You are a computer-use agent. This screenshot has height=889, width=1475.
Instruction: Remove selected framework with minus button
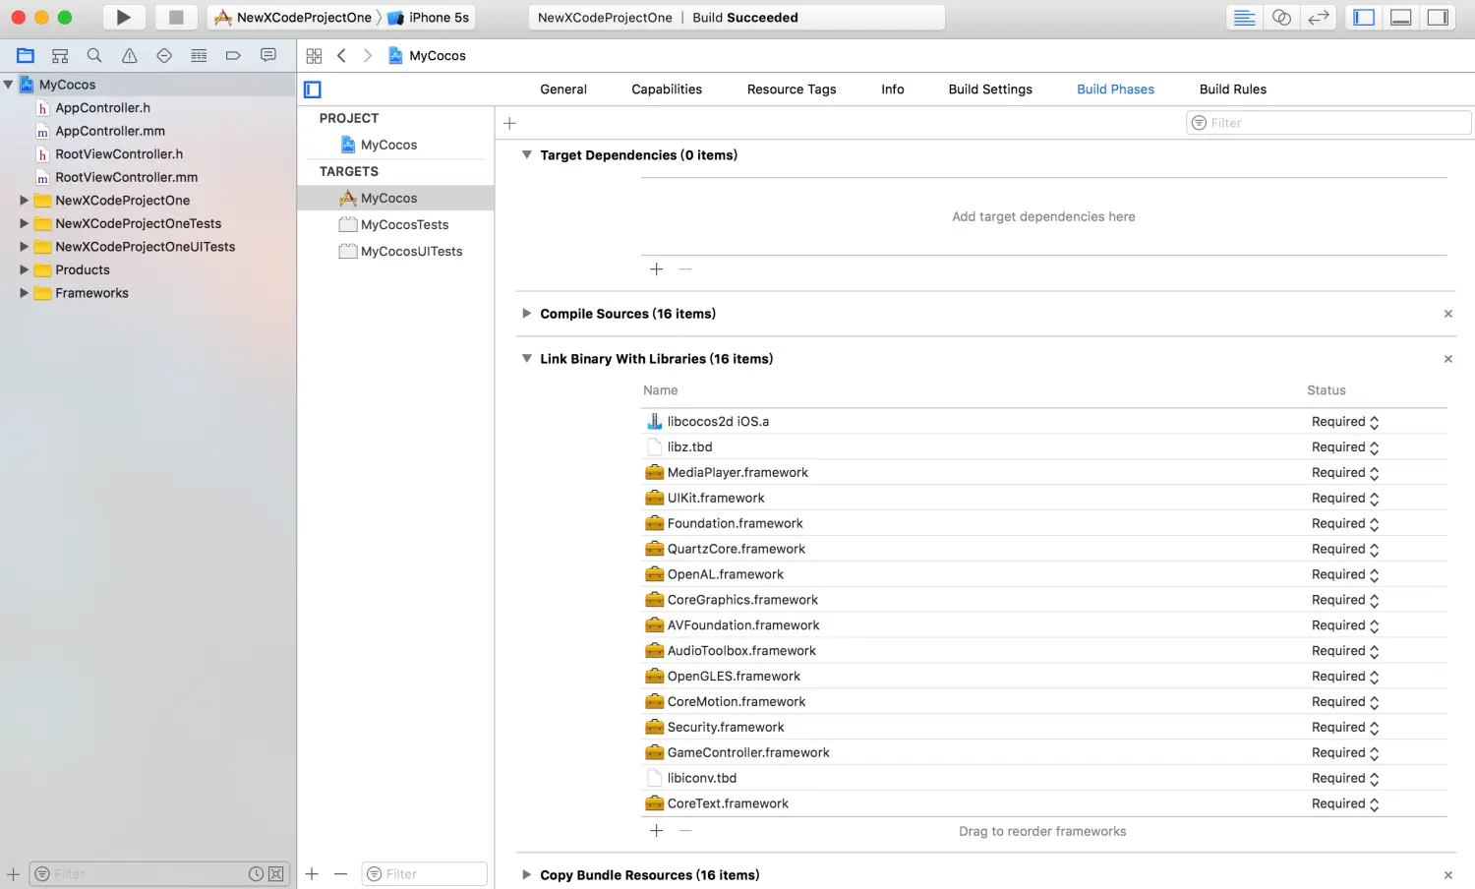685,831
